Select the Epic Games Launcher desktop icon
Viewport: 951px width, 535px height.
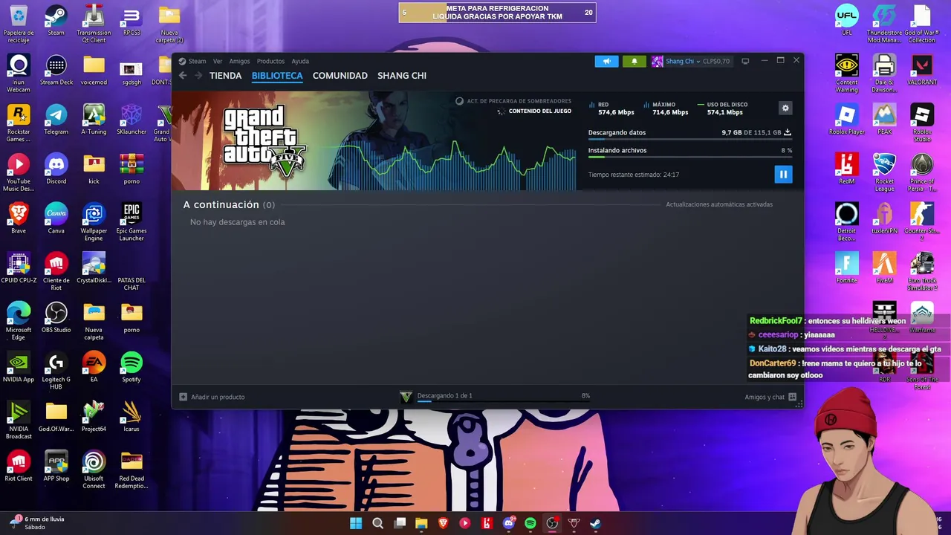tap(132, 221)
